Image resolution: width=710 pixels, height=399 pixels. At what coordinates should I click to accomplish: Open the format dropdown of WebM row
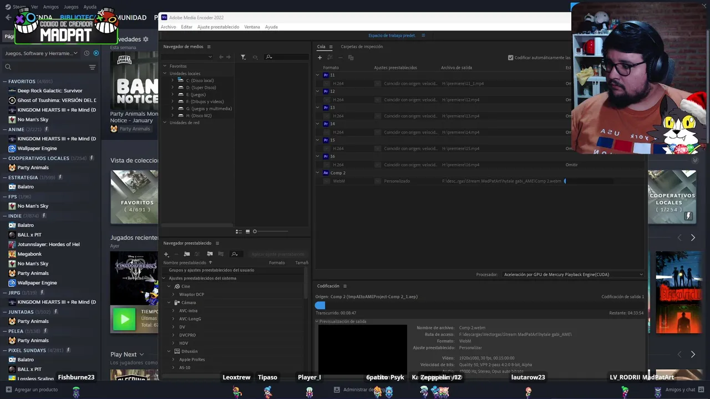point(326,181)
